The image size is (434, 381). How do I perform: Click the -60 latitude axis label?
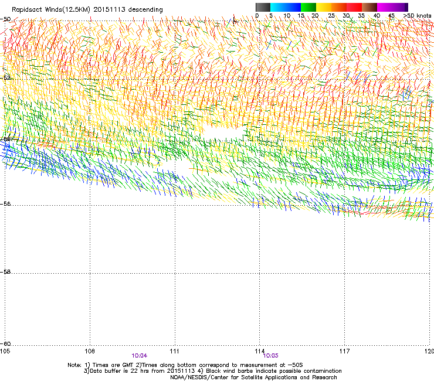(x=5, y=343)
